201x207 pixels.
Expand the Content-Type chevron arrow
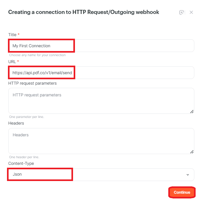(188, 175)
